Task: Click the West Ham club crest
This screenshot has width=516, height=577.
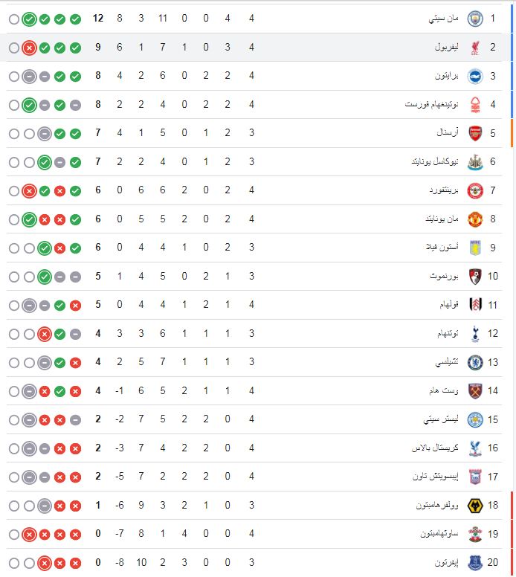Action: click(474, 391)
